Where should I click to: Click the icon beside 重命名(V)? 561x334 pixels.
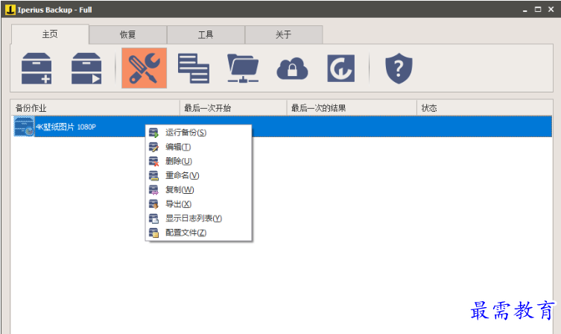[153, 176]
